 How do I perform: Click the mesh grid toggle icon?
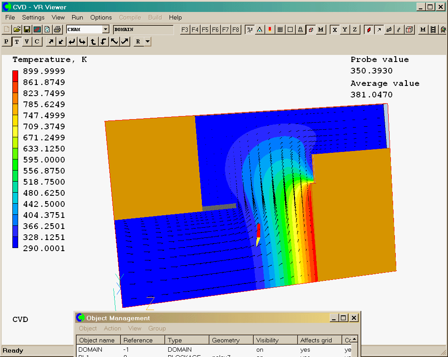[280, 30]
